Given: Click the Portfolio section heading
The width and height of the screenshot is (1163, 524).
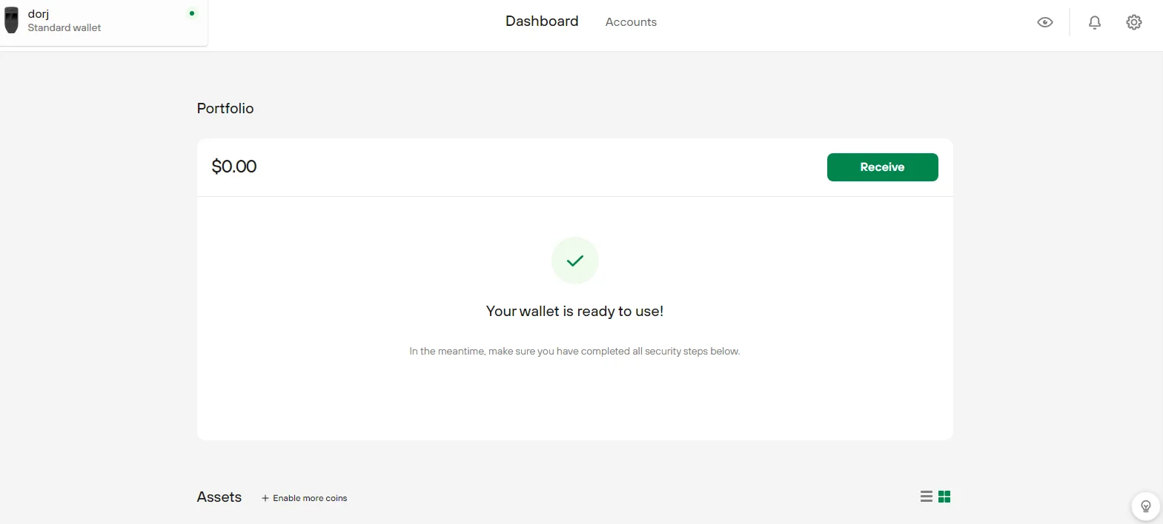Looking at the screenshot, I should [225, 109].
